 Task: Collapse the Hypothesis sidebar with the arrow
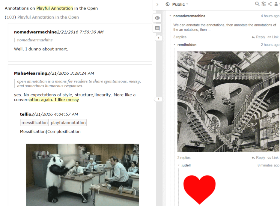click(157, 4)
